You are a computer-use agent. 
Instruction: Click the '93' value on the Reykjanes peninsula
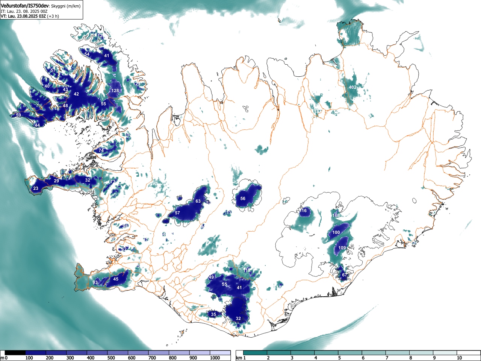tap(95, 283)
